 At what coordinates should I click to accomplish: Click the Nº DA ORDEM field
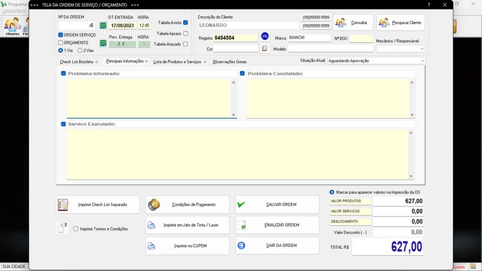pyautogui.click(x=77, y=25)
